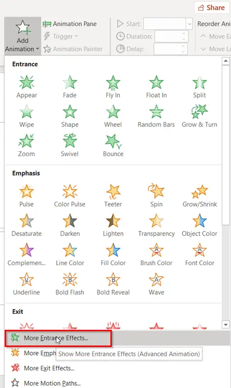Apply the Bounce entrance animation
The width and height of the screenshot is (231, 388).
pyautogui.click(x=113, y=145)
